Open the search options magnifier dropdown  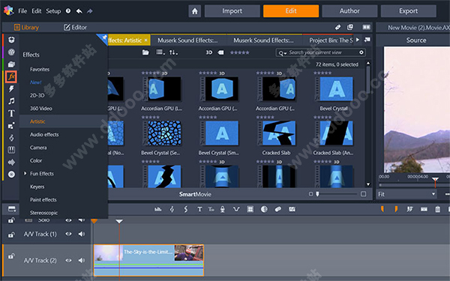point(283,52)
